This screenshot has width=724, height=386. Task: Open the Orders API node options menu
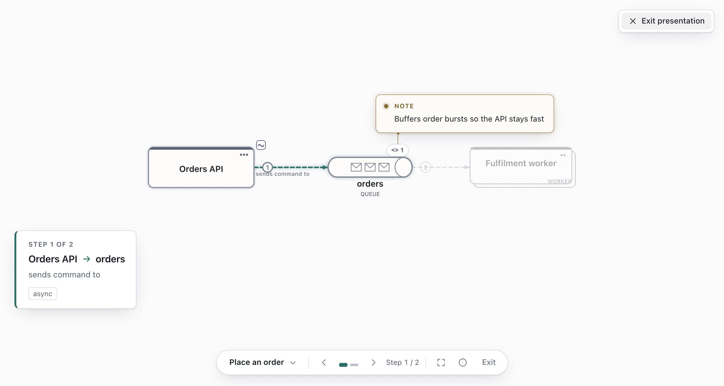pos(244,155)
